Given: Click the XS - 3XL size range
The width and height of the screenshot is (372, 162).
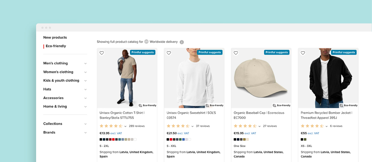Looking at the screenshot, I should [306, 146].
